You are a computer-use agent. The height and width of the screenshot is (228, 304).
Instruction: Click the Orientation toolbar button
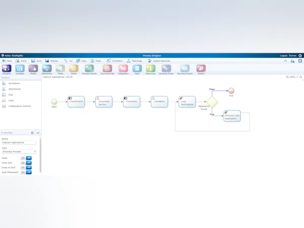(x=115, y=61)
